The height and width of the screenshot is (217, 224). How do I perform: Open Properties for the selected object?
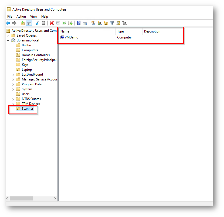click(58, 23)
